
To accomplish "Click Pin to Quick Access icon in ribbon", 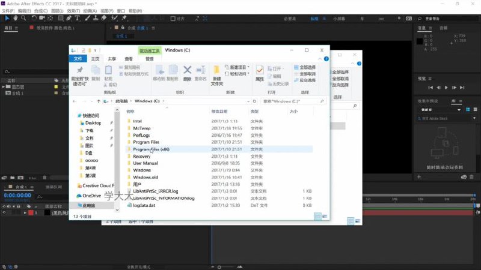I will pos(80,70).
